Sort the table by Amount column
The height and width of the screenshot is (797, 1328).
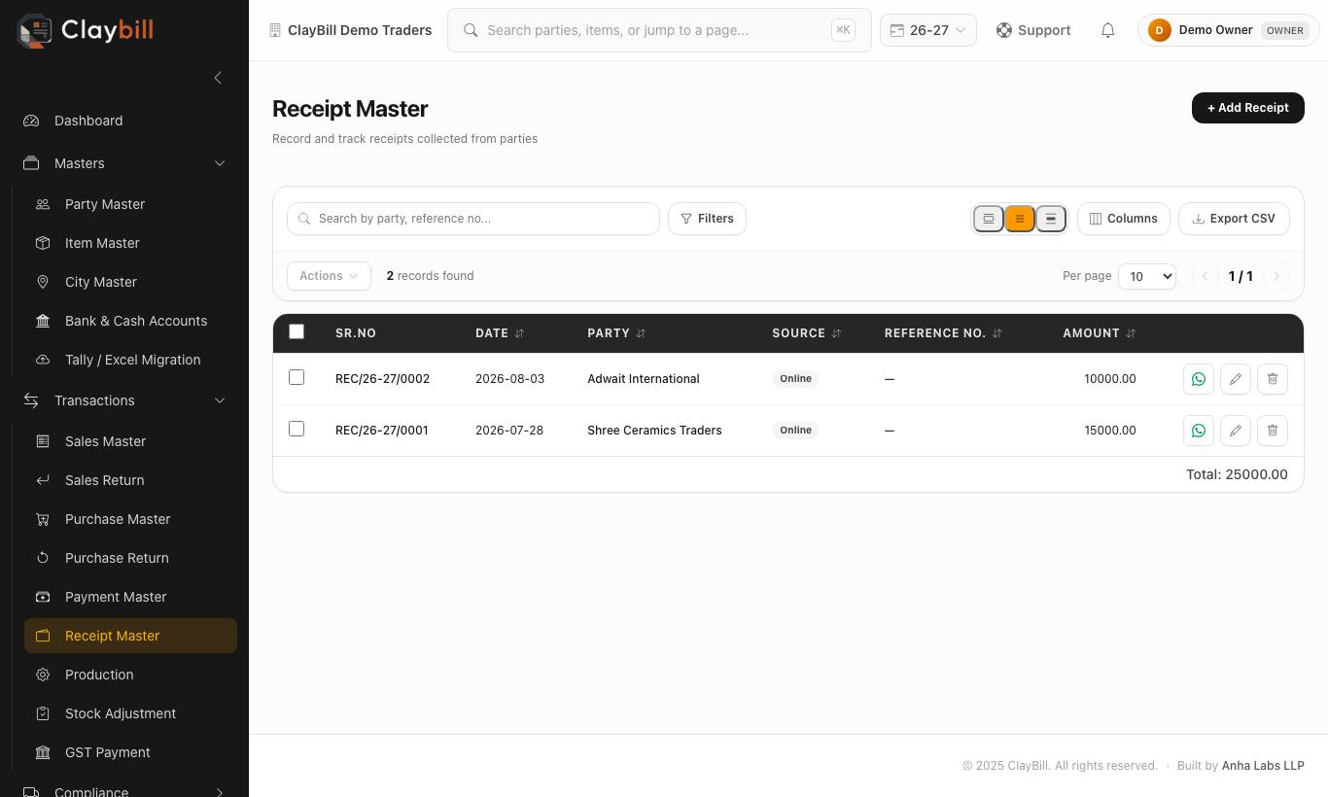[x=1099, y=333]
